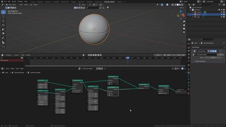This screenshot has width=226, height=127.
Task: Click the blue playhead marker on the timeline
Action: click(127, 58)
